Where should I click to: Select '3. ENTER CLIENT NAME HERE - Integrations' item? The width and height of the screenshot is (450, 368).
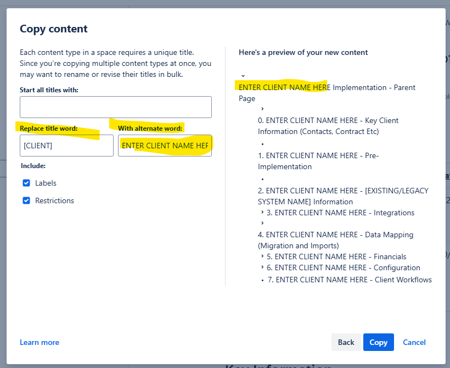(340, 213)
